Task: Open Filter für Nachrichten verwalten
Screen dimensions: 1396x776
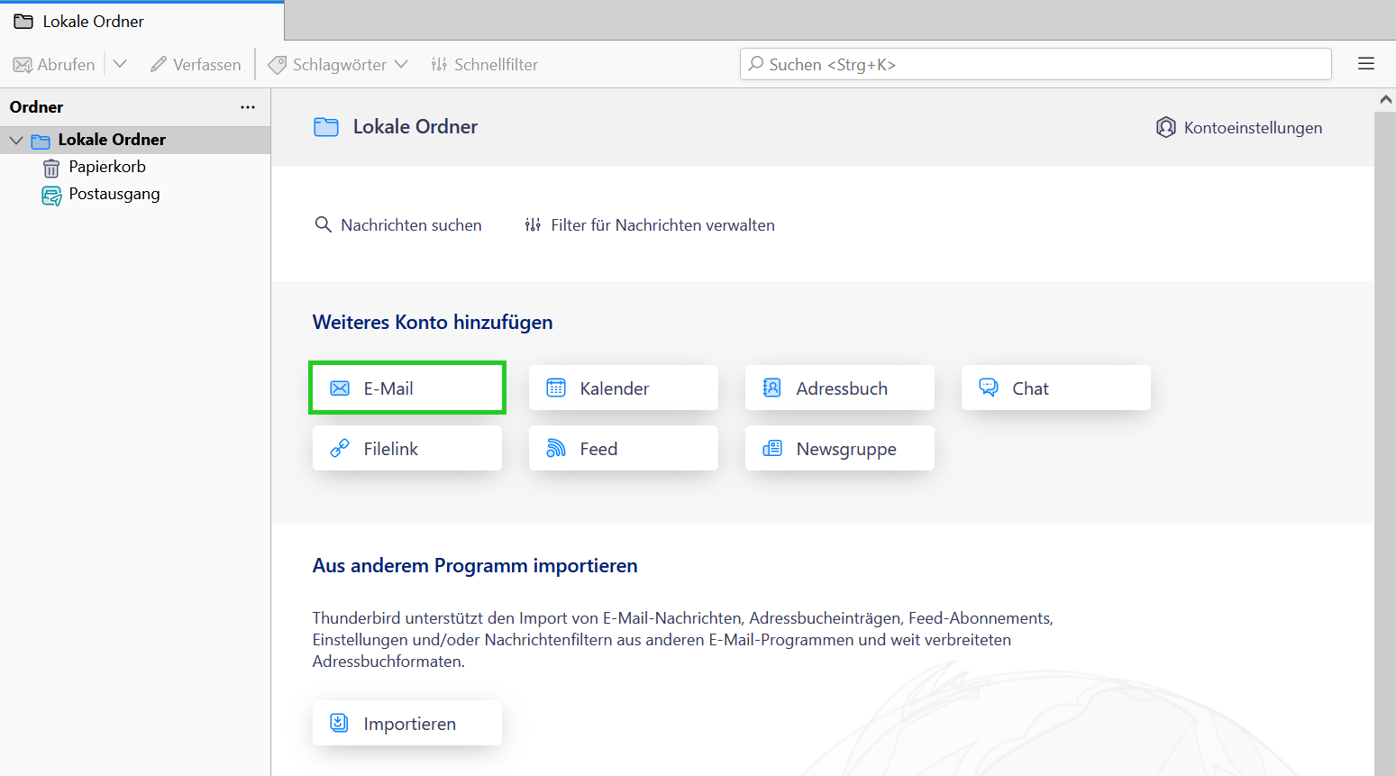Action: [x=650, y=225]
